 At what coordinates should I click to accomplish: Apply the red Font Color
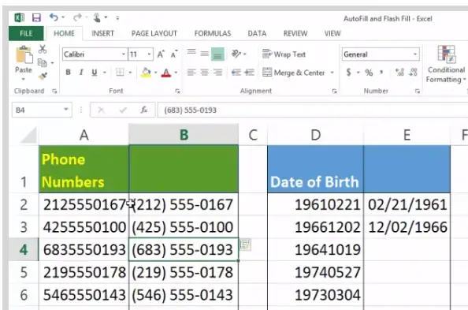166,73
